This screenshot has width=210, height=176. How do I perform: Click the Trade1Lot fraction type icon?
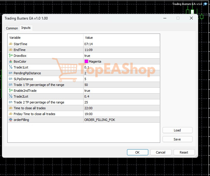click(11, 67)
